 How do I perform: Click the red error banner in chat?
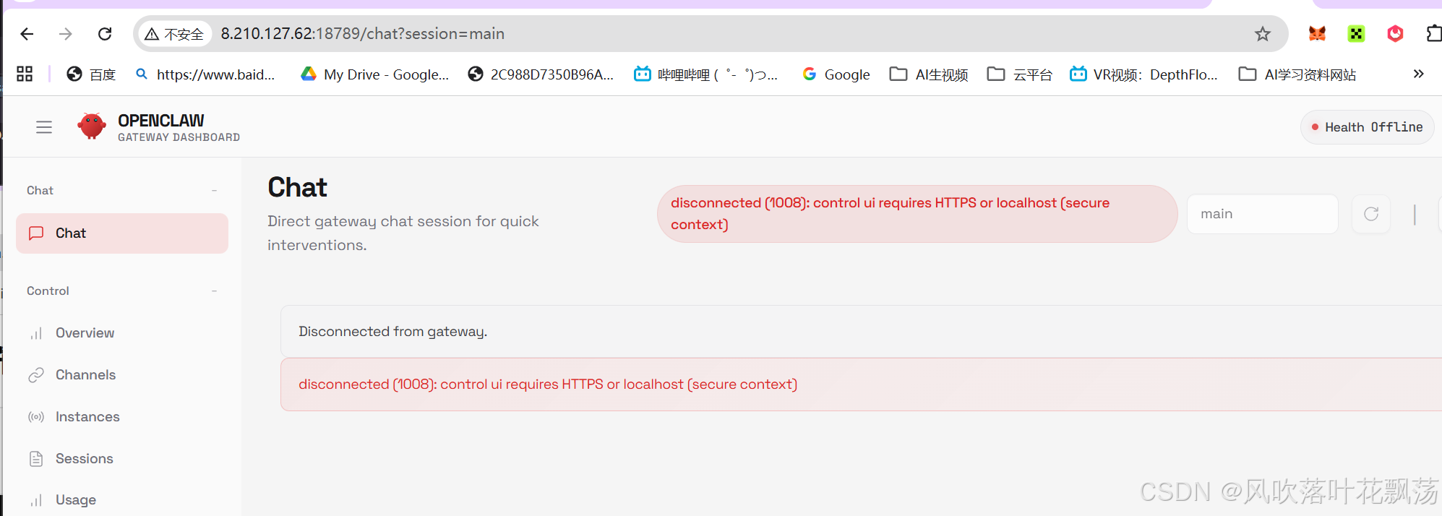(861, 384)
